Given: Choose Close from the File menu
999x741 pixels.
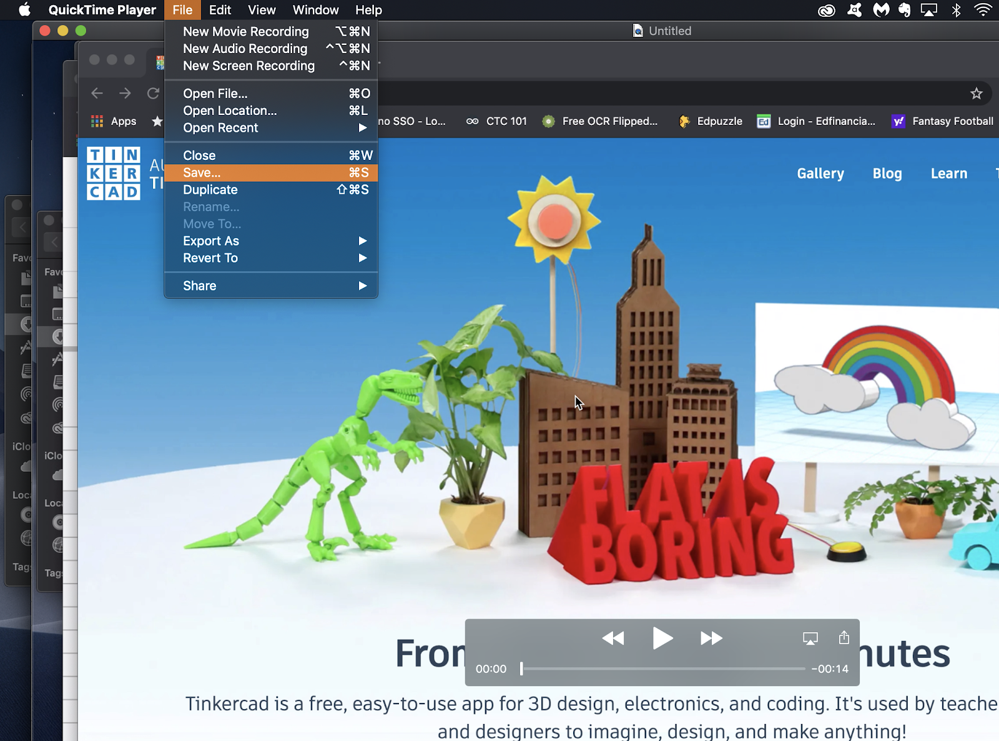Looking at the screenshot, I should click(x=271, y=156).
